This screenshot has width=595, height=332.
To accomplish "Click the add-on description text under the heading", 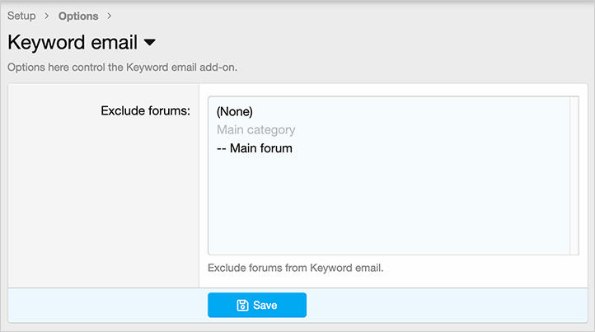I will [x=122, y=67].
